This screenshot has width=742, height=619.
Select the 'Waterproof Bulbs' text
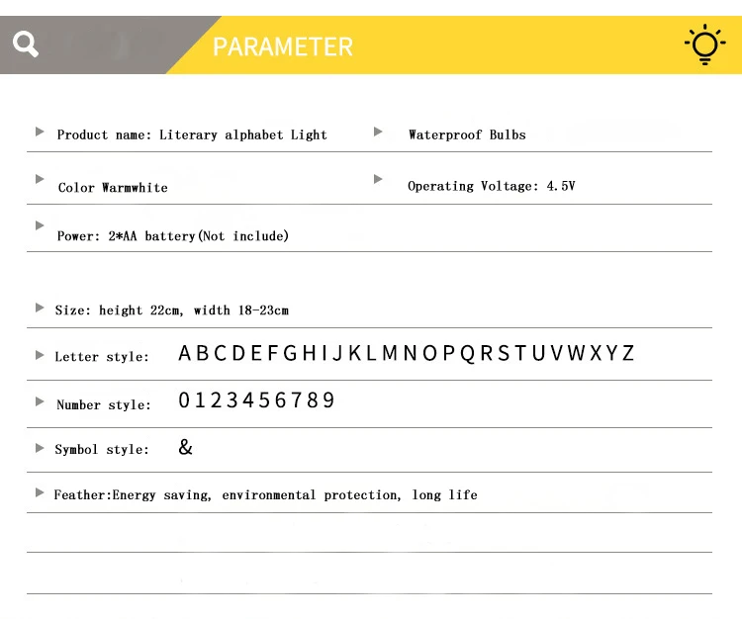pyautogui.click(x=467, y=134)
